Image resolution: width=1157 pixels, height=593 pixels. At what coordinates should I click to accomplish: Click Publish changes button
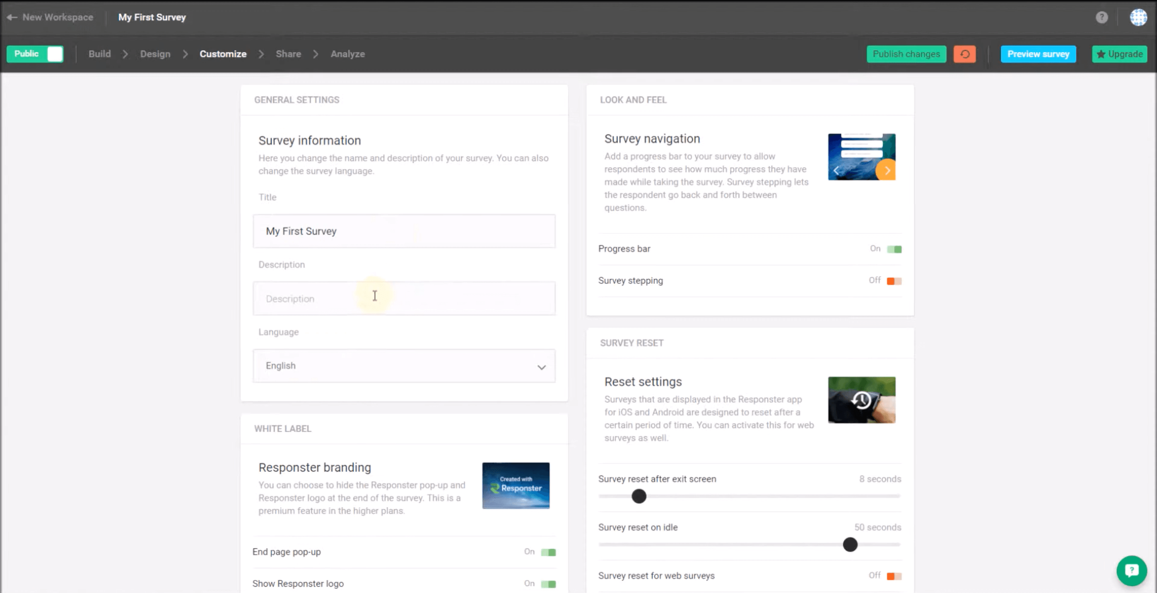[906, 54]
